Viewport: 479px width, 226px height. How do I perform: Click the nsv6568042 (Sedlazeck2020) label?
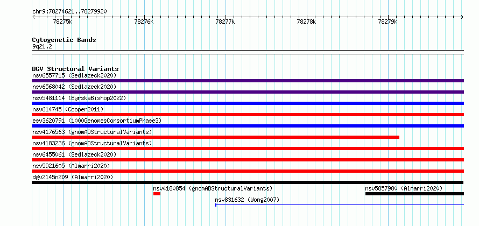tap(74, 87)
